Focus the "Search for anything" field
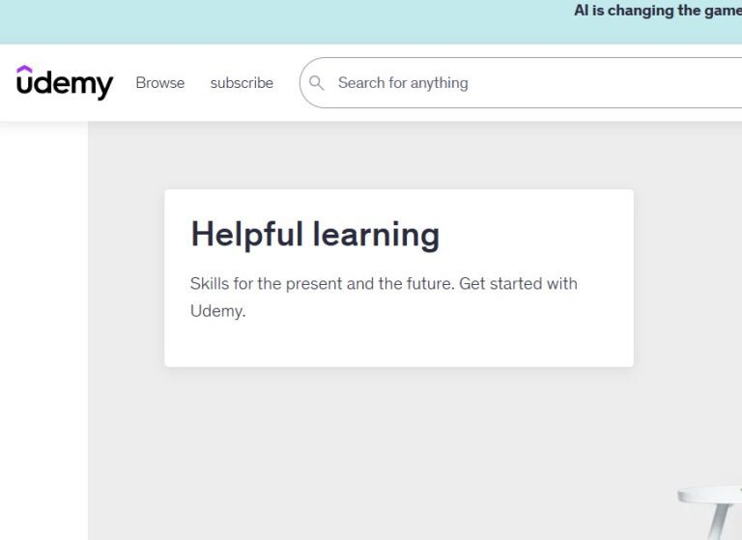 pyautogui.click(x=521, y=83)
